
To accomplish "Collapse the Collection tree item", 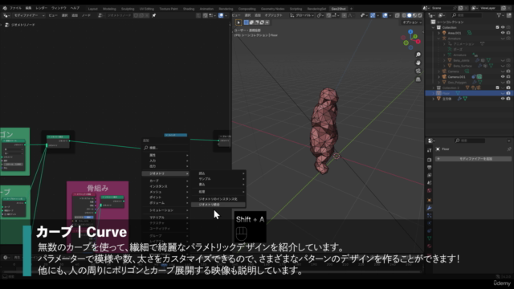I will [434, 27].
